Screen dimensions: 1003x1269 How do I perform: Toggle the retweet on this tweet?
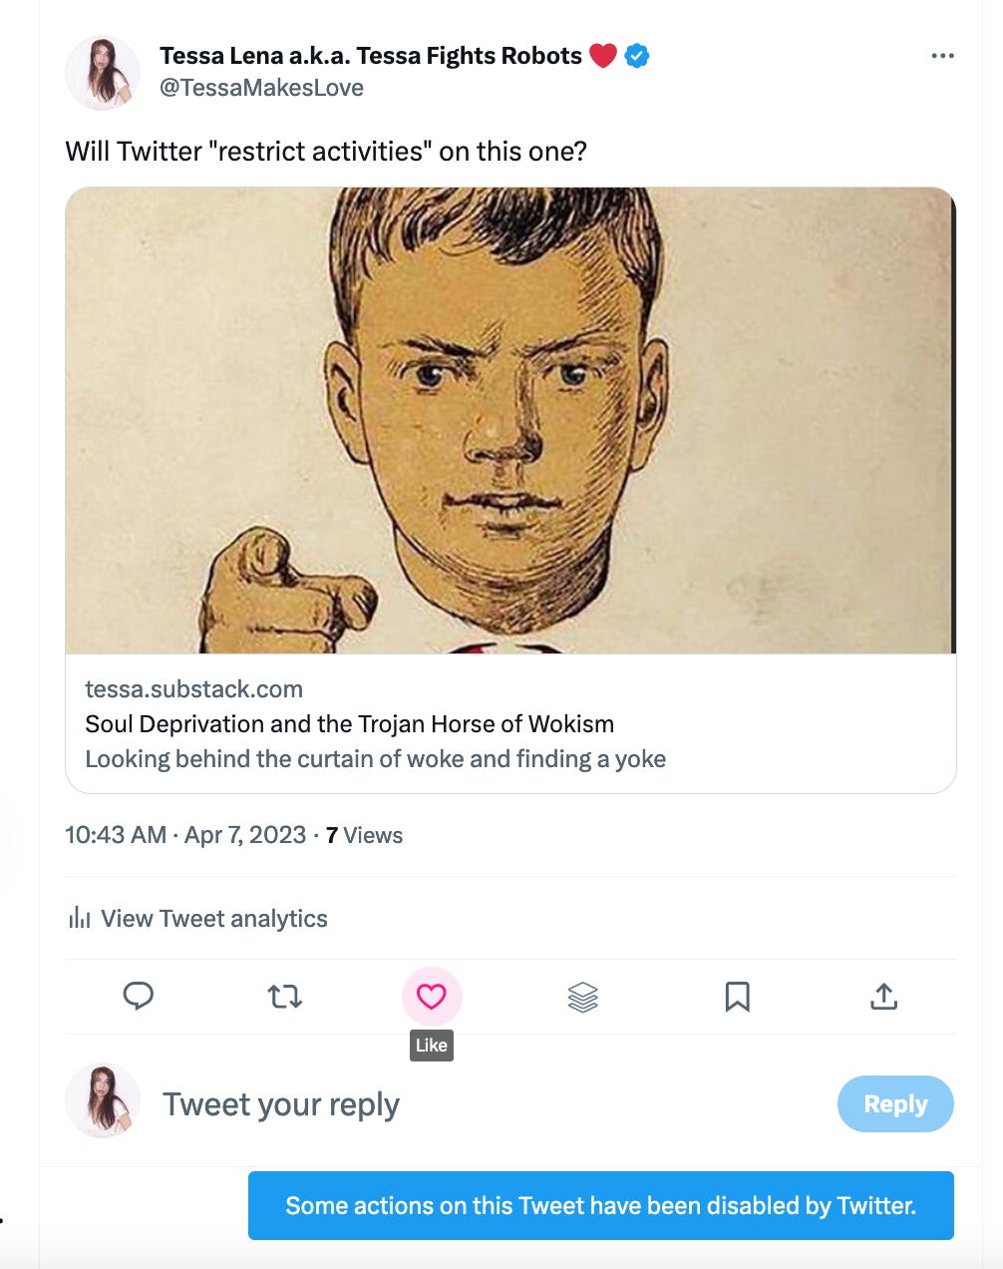(x=285, y=996)
